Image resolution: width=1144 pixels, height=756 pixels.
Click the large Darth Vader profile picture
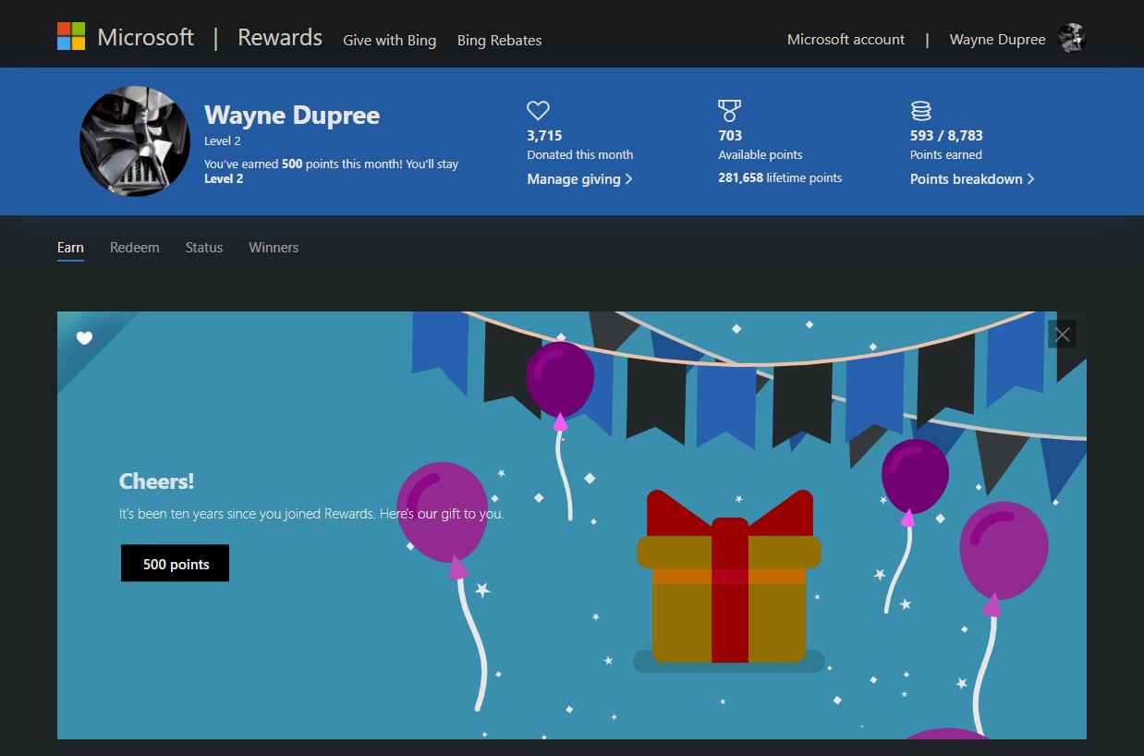135,141
